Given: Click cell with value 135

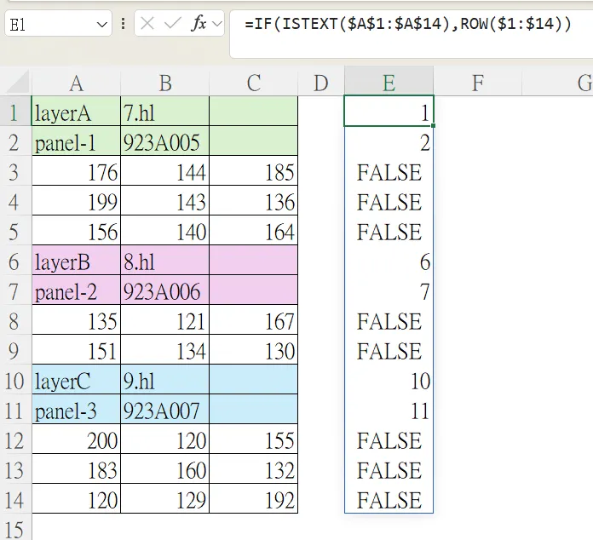Looking at the screenshot, I should tap(76, 320).
